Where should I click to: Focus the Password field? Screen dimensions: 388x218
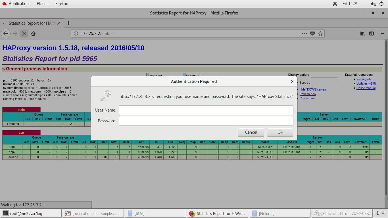point(206,121)
